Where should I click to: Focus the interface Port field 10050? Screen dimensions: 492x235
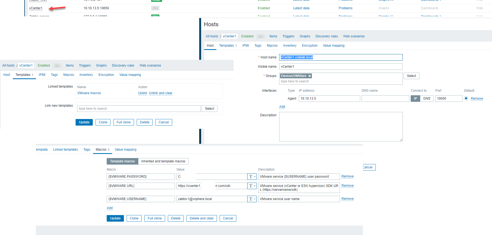[x=449, y=99]
